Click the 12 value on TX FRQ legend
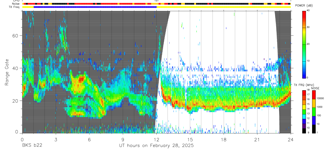Image resolution: width=327 pixels, height=151 pixels. click(x=308, y=118)
